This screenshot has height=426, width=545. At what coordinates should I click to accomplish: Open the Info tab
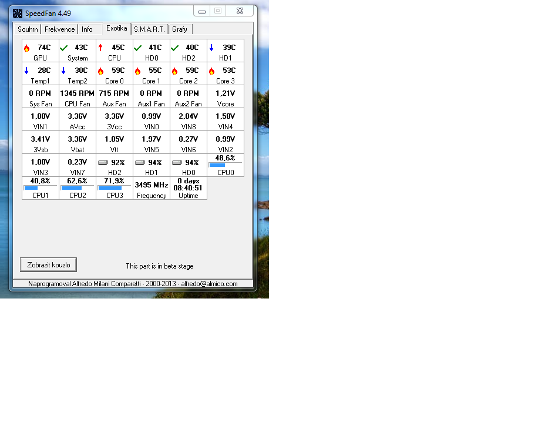click(87, 29)
